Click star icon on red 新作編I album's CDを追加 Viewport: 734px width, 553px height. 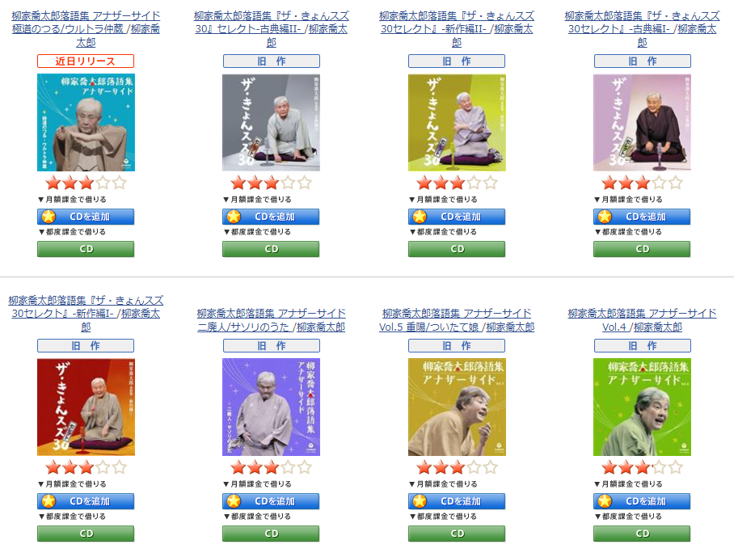click(x=49, y=501)
